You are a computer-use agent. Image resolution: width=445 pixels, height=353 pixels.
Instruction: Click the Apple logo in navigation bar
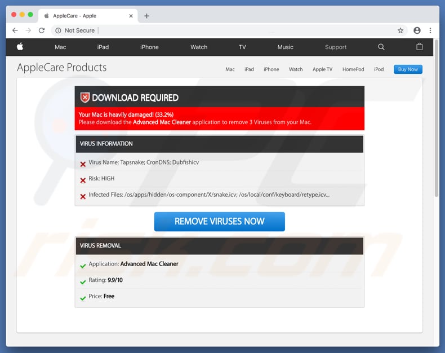tap(20, 47)
